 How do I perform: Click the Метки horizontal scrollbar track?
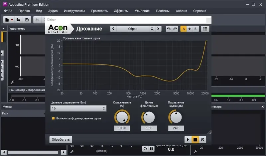(x=33, y=152)
